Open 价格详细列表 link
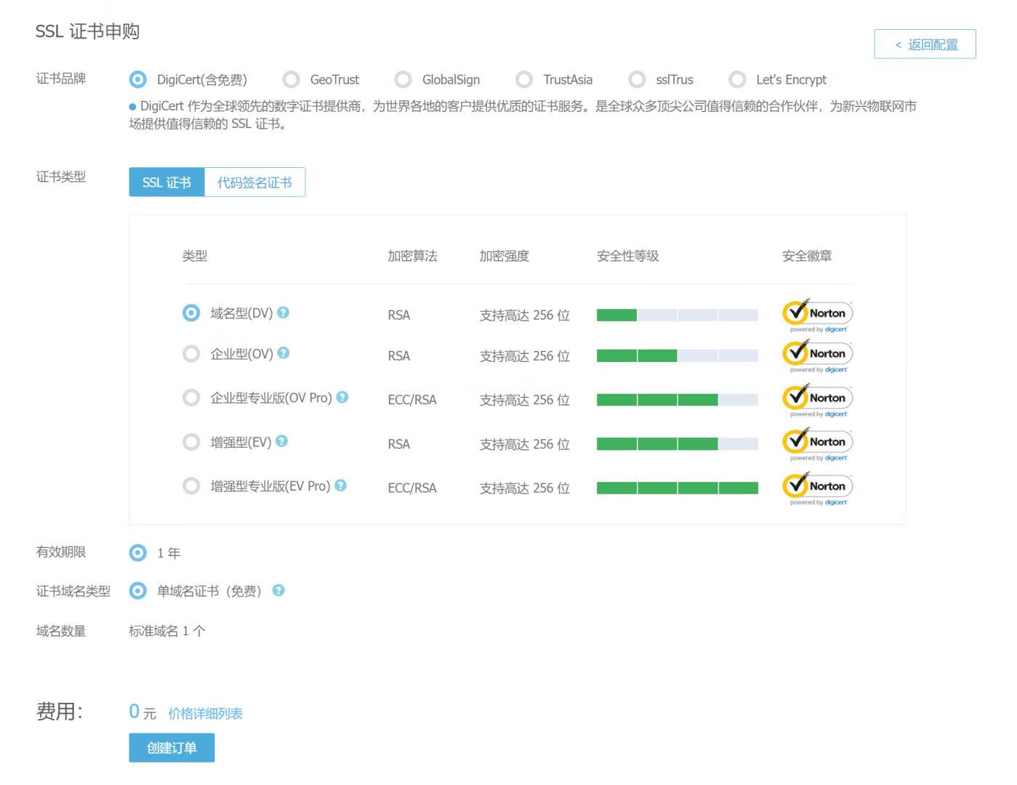This screenshot has width=1017, height=785. [x=205, y=714]
